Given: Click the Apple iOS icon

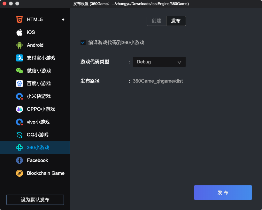Looking at the screenshot, I should tap(19, 32).
